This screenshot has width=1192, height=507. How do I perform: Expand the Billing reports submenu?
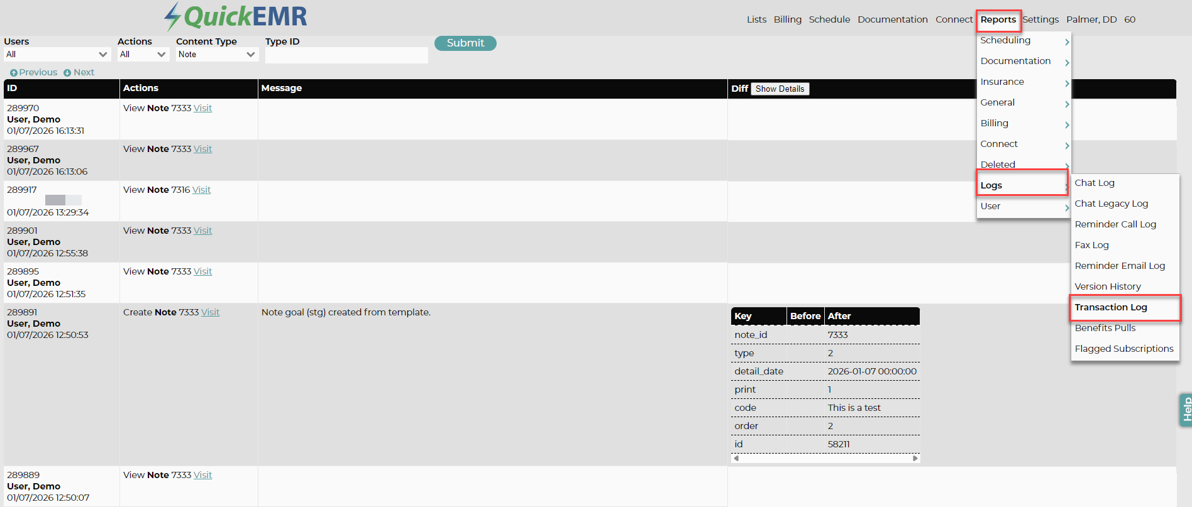1024,123
